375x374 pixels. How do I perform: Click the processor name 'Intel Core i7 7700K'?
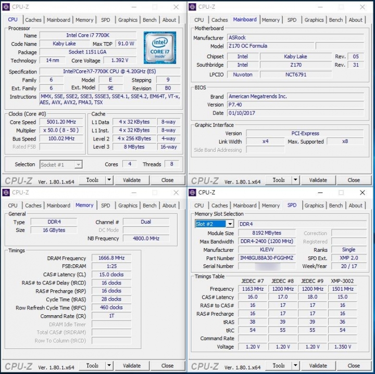tap(88, 35)
